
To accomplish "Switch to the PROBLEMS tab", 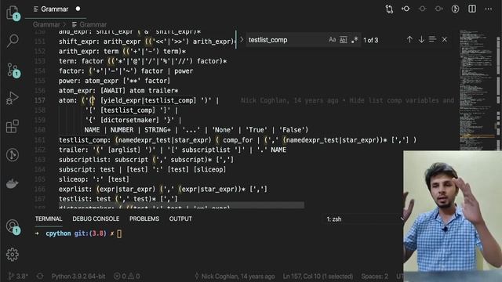I will (144, 219).
